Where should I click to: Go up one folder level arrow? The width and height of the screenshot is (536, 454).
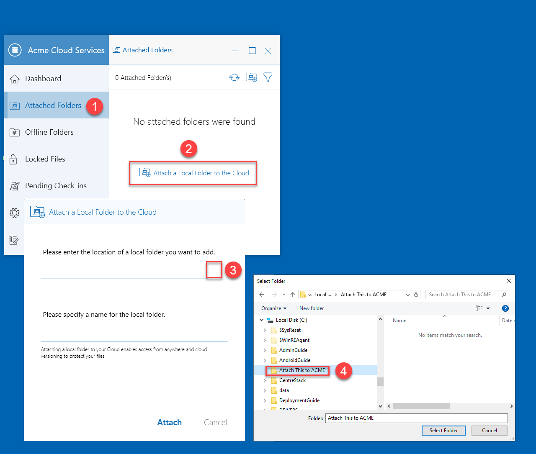coord(293,295)
